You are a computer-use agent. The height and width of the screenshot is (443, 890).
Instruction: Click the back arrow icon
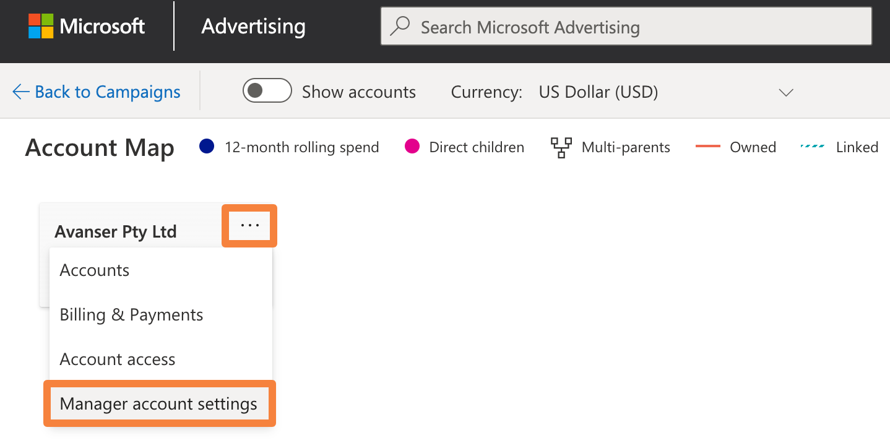[x=20, y=92]
